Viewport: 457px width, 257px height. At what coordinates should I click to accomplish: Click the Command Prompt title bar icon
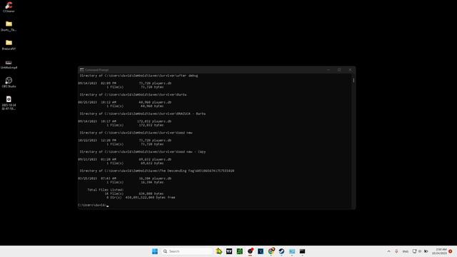82,70
